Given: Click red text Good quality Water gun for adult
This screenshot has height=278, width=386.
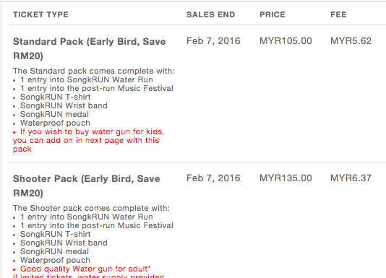Looking at the screenshot, I should pyautogui.click(x=85, y=269).
